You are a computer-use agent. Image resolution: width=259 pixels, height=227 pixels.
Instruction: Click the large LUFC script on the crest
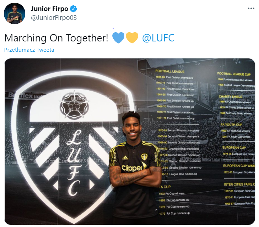(x=74, y=163)
